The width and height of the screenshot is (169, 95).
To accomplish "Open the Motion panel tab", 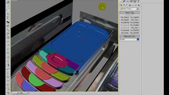I will coord(131,1).
